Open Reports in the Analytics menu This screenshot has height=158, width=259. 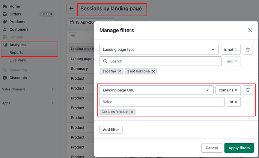tap(17, 53)
